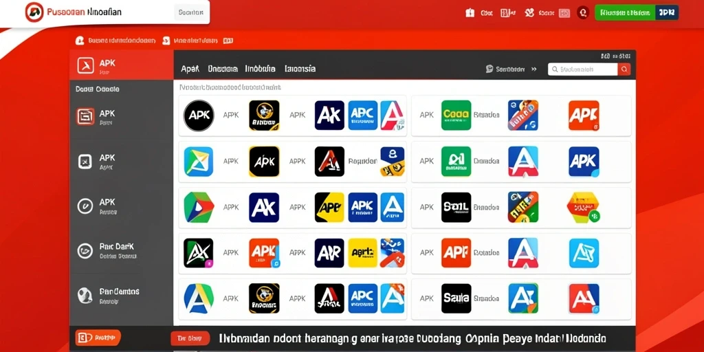This screenshot has width=704, height=352.
Task: Switch to the Inobaha tab
Action: [x=261, y=69]
